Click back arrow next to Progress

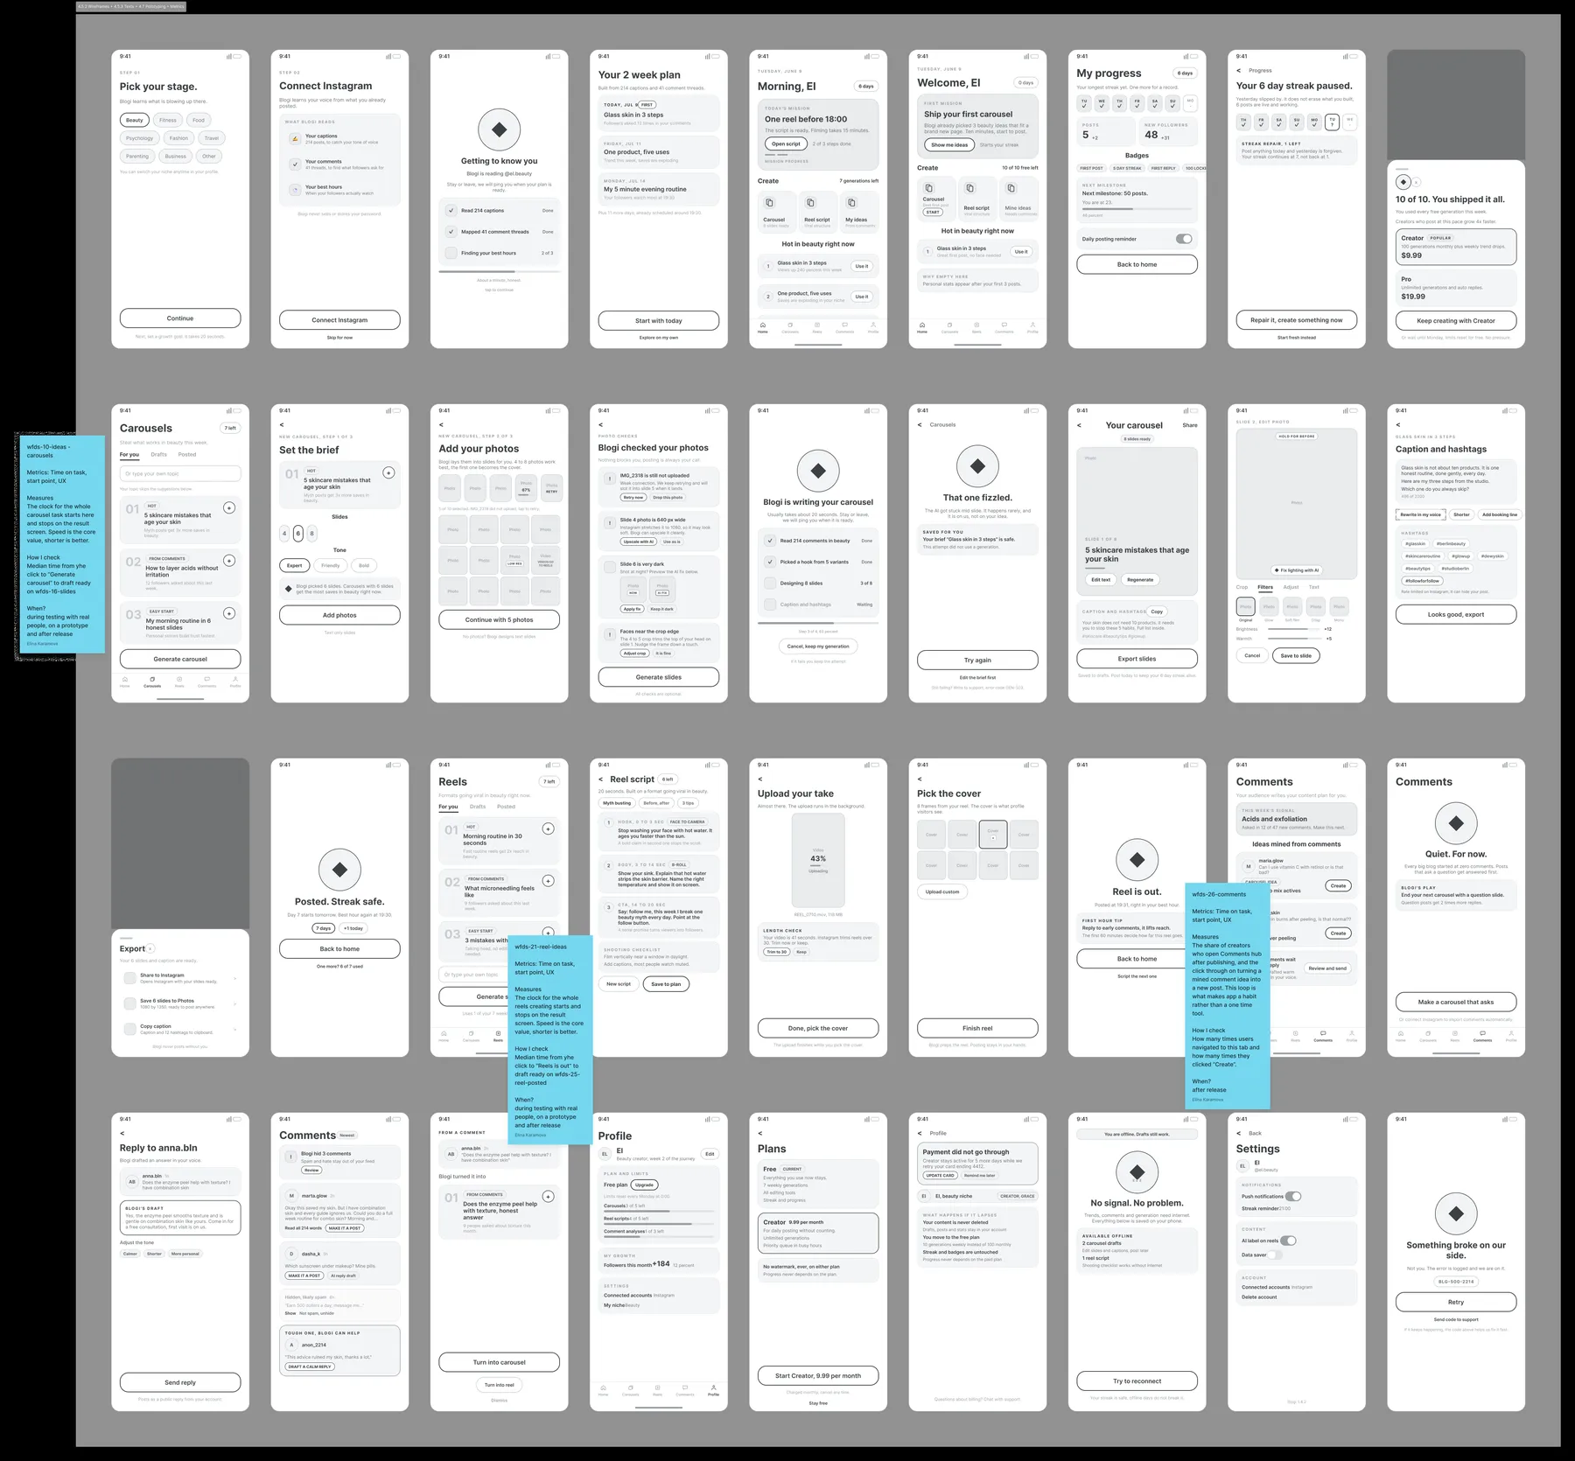[1238, 71]
